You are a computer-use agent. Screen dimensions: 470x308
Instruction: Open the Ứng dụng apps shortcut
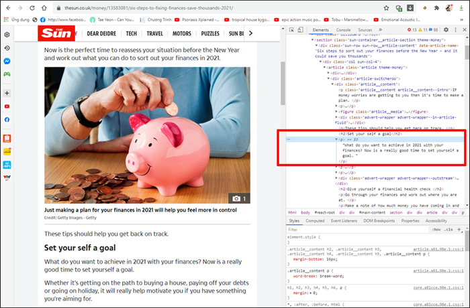pos(17,19)
